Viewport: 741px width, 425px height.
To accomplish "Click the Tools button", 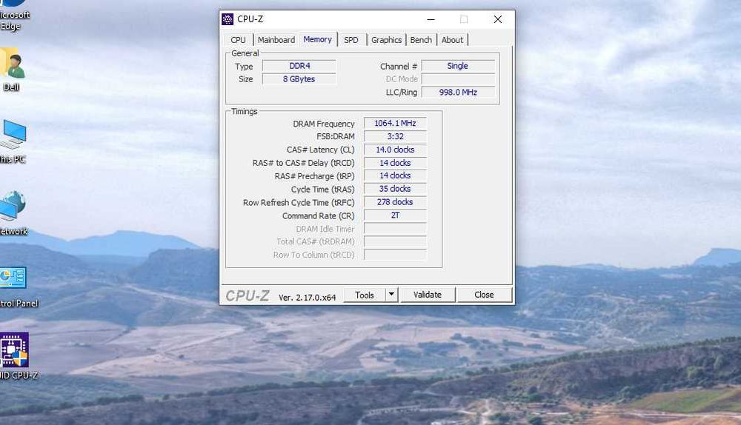I will pyautogui.click(x=365, y=295).
